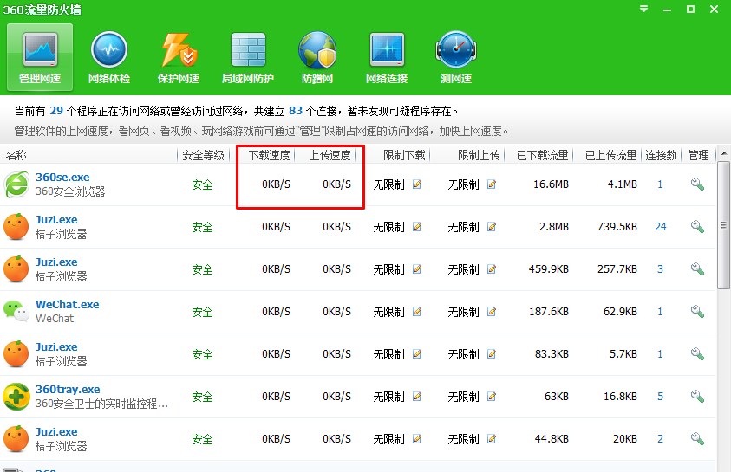The image size is (731, 472).
Task: Click the WeChat app icon
Action: 16,311
